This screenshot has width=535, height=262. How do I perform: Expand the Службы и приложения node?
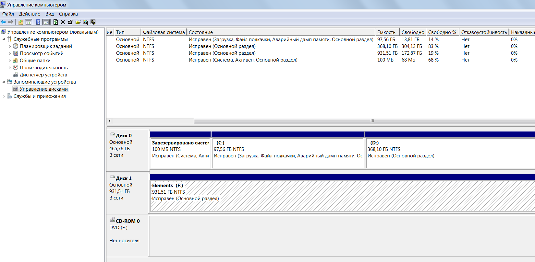[4, 96]
